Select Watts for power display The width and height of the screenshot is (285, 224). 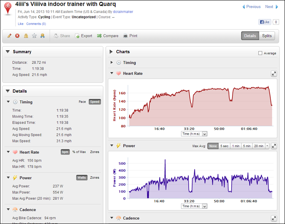[x=82, y=178]
